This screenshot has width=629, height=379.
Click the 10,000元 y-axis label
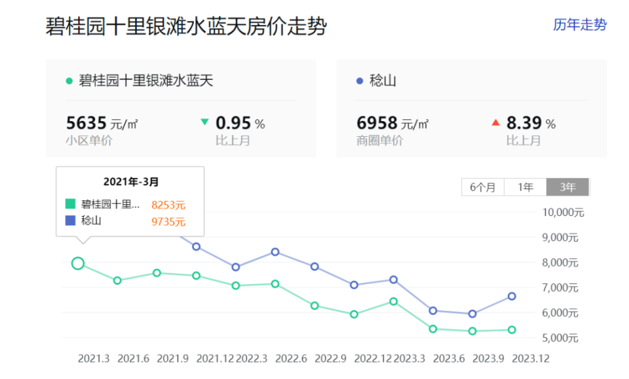(x=563, y=212)
